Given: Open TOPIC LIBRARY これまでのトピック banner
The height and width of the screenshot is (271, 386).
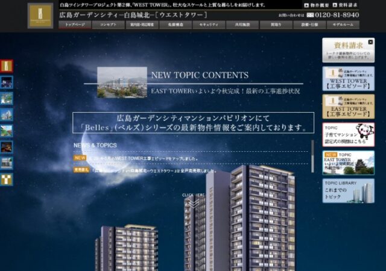Looking at the screenshot, I should click(x=349, y=190).
